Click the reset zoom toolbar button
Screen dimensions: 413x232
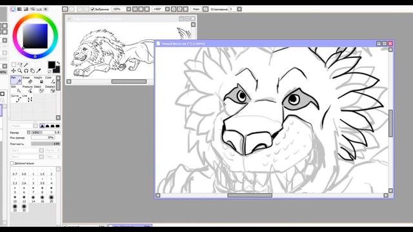[x=147, y=9]
